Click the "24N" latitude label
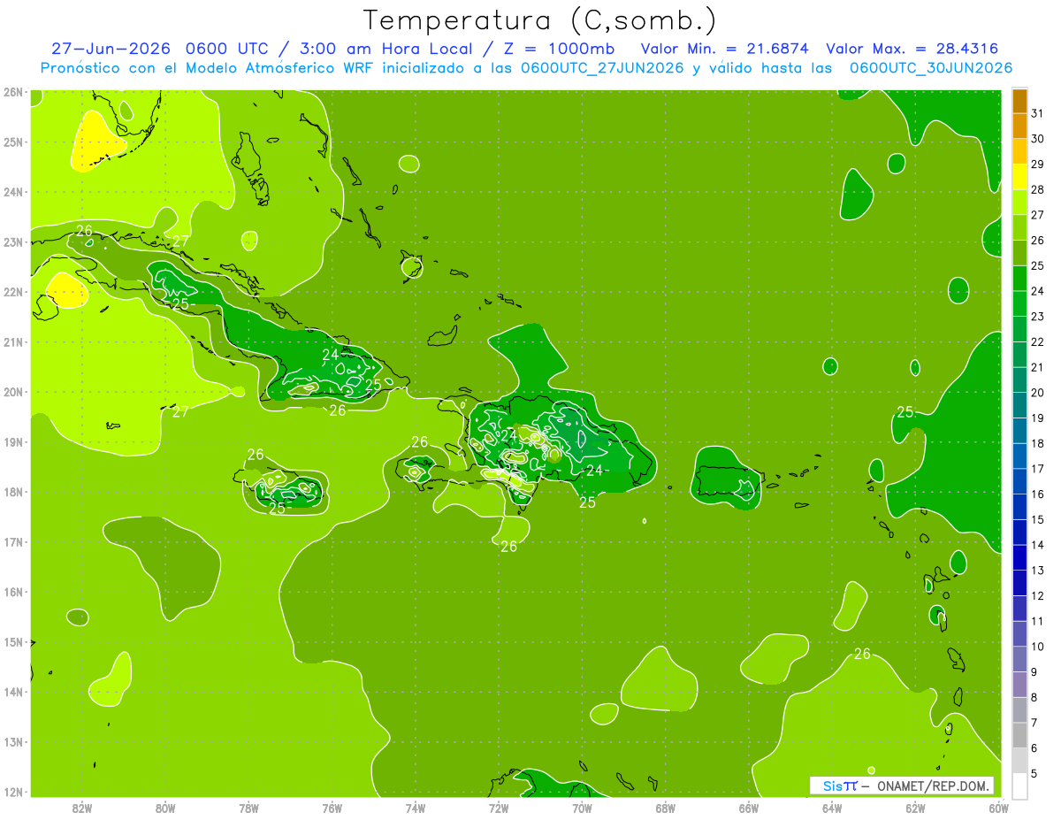Viewport: 1061px width, 820px height. (12, 192)
